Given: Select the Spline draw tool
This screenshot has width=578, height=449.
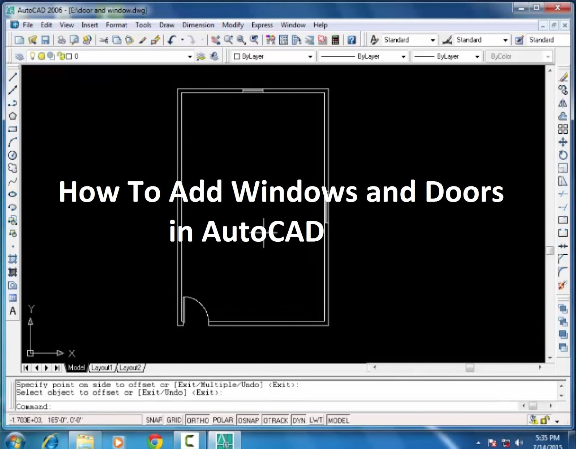Looking at the screenshot, I should (x=13, y=181).
